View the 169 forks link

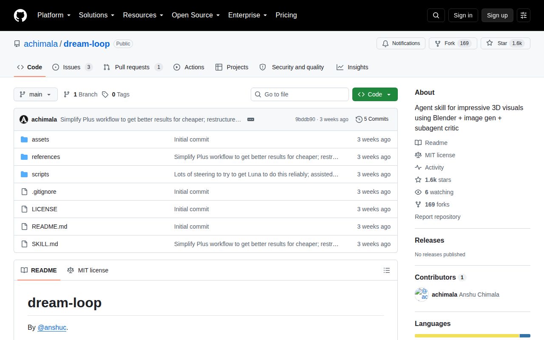tap(432, 204)
